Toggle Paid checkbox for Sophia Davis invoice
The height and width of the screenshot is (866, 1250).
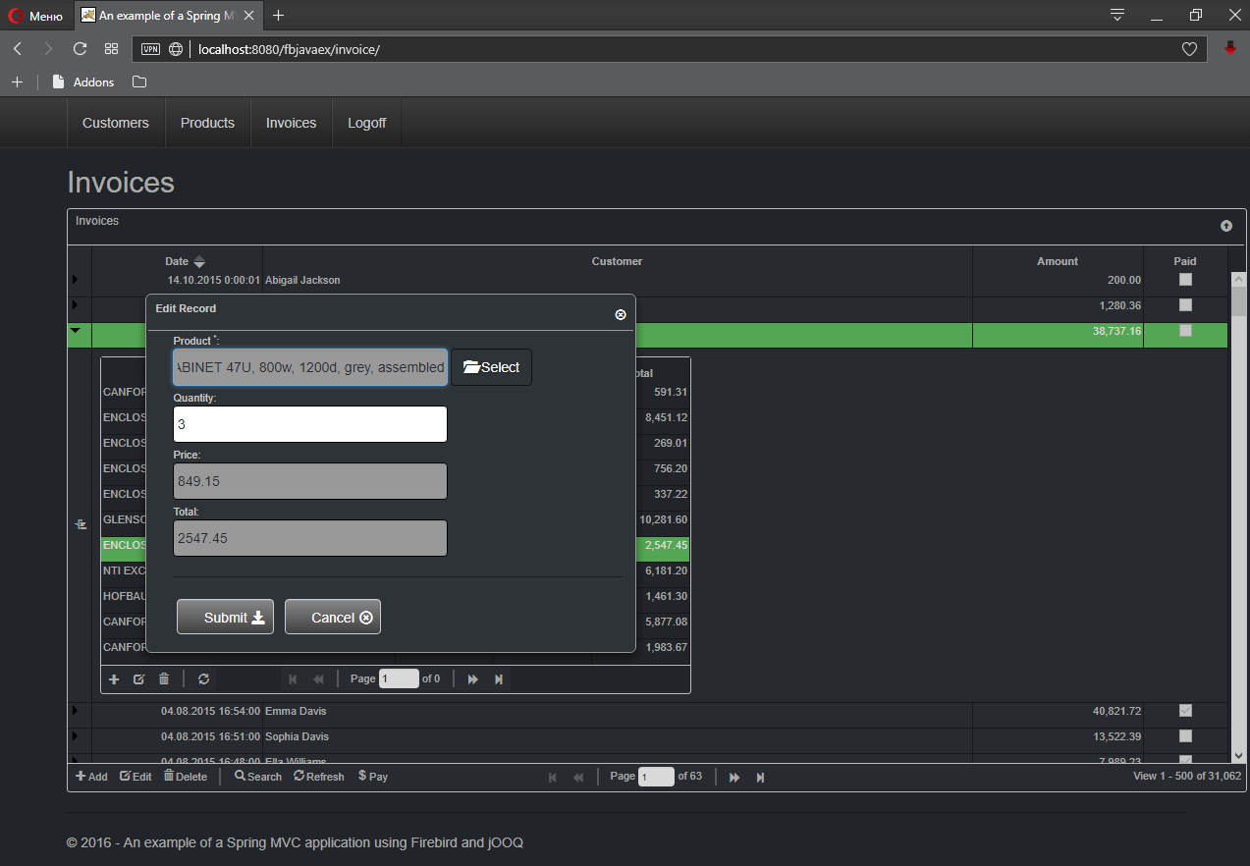1185,736
